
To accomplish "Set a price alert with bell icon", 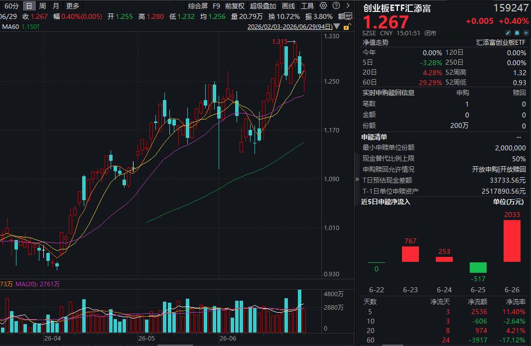I will coord(517,33).
